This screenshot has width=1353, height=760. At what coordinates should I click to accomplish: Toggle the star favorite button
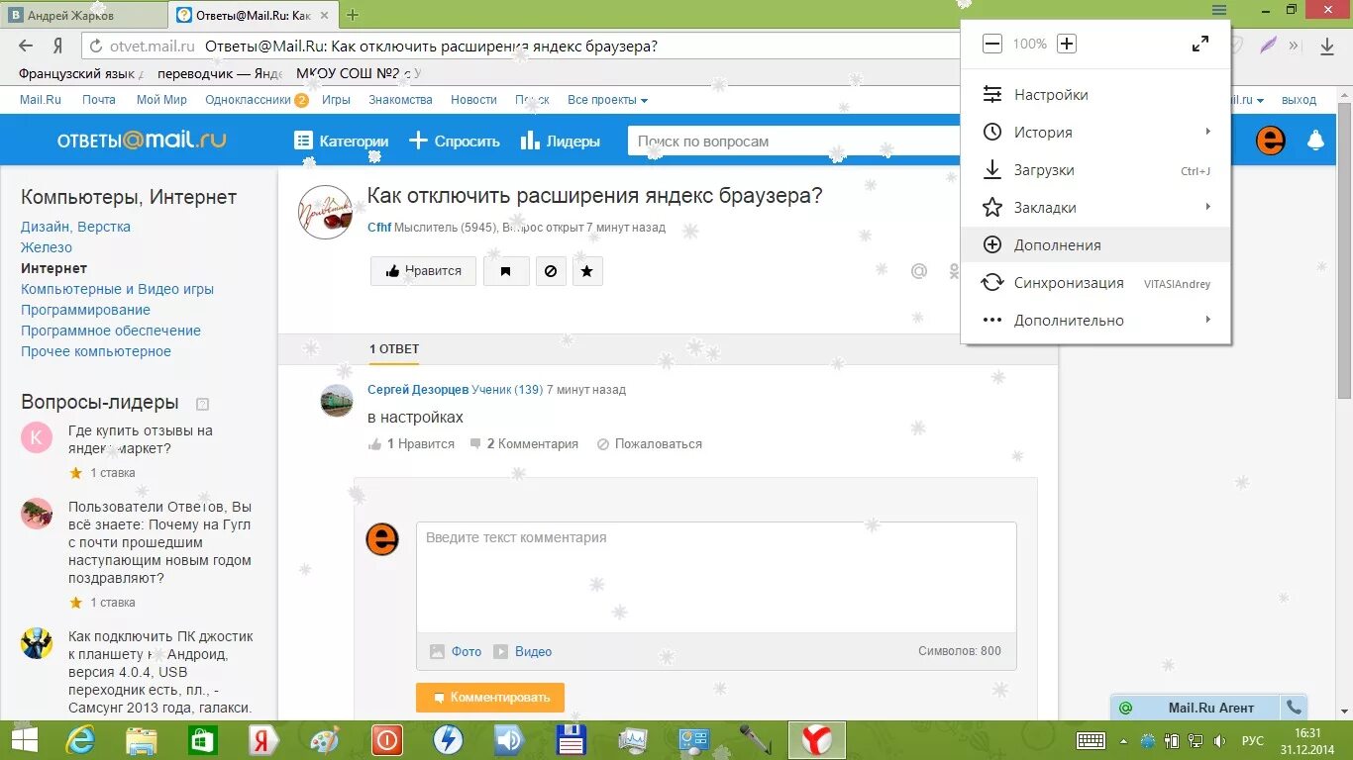(586, 271)
